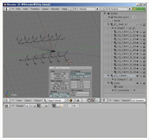
Task: Expand Ship01 mesh entry
Action: coord(113,28)
